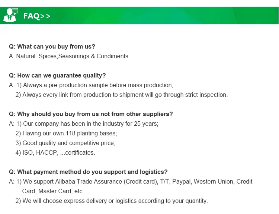Click the Master Card, etc. line
Viewport: 279px width, 214px height.
point(53,191)
